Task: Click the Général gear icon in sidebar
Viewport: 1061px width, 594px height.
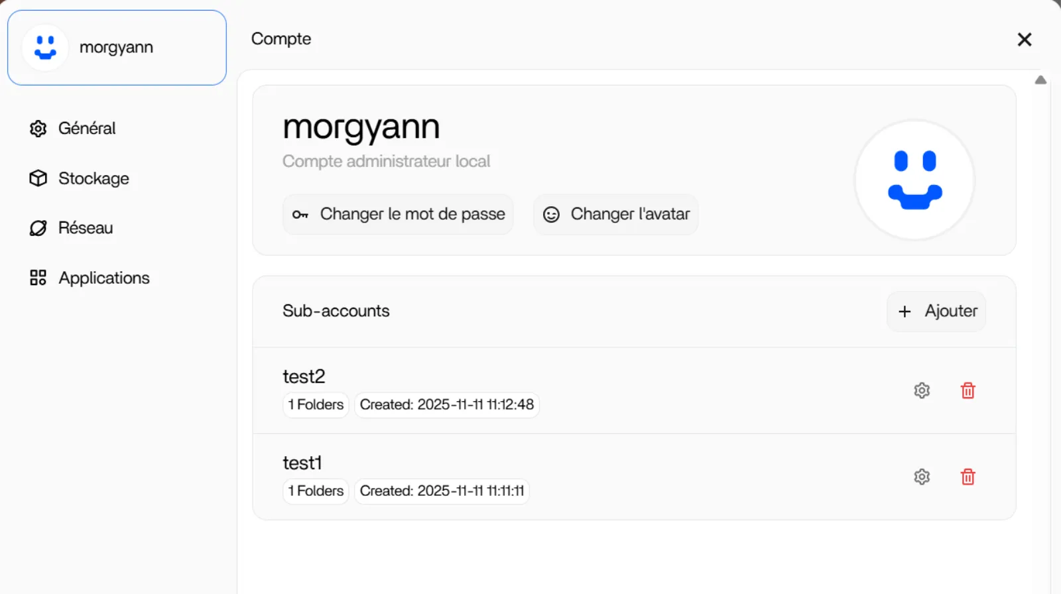Action: point(38,129)
